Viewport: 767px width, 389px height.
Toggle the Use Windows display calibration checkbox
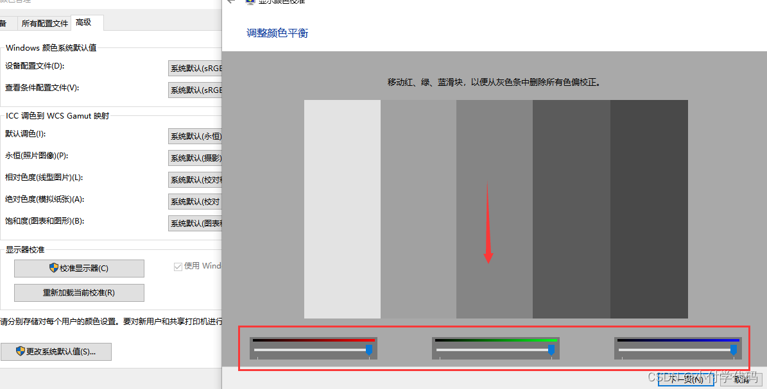(178, 267)
